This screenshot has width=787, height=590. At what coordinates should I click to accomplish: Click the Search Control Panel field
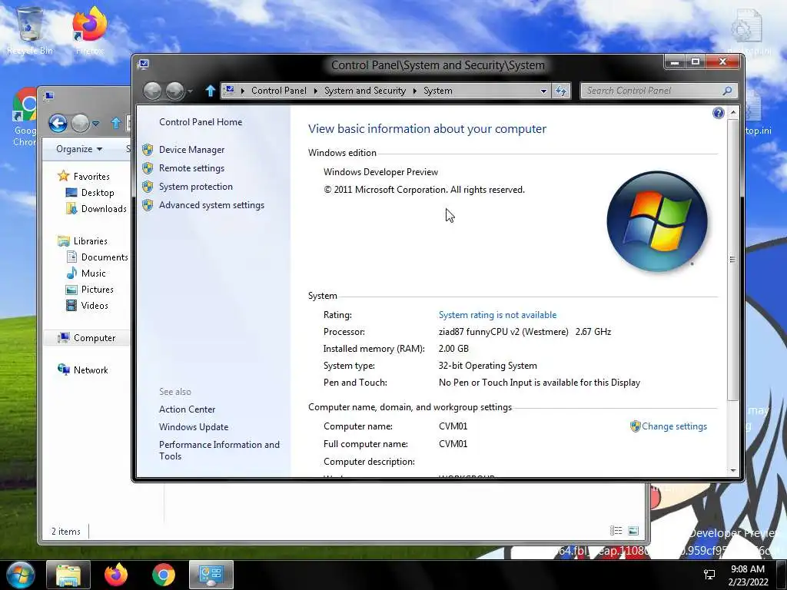pos(659,91)
